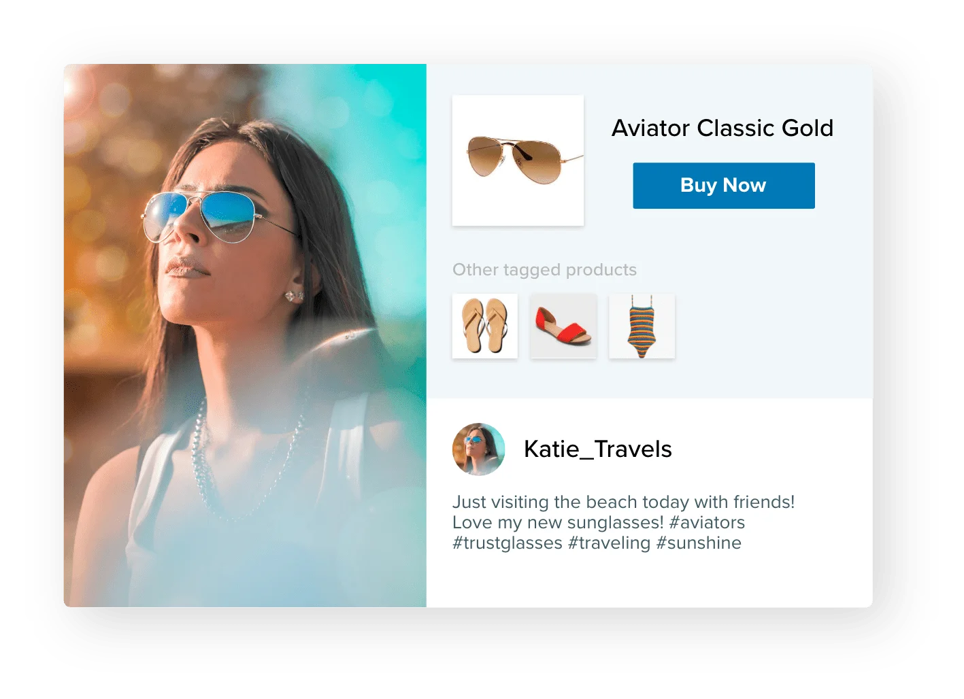Click the #sunshine hashtag
The height and width of the screenshot is (699, 964).
pos(699,543)
